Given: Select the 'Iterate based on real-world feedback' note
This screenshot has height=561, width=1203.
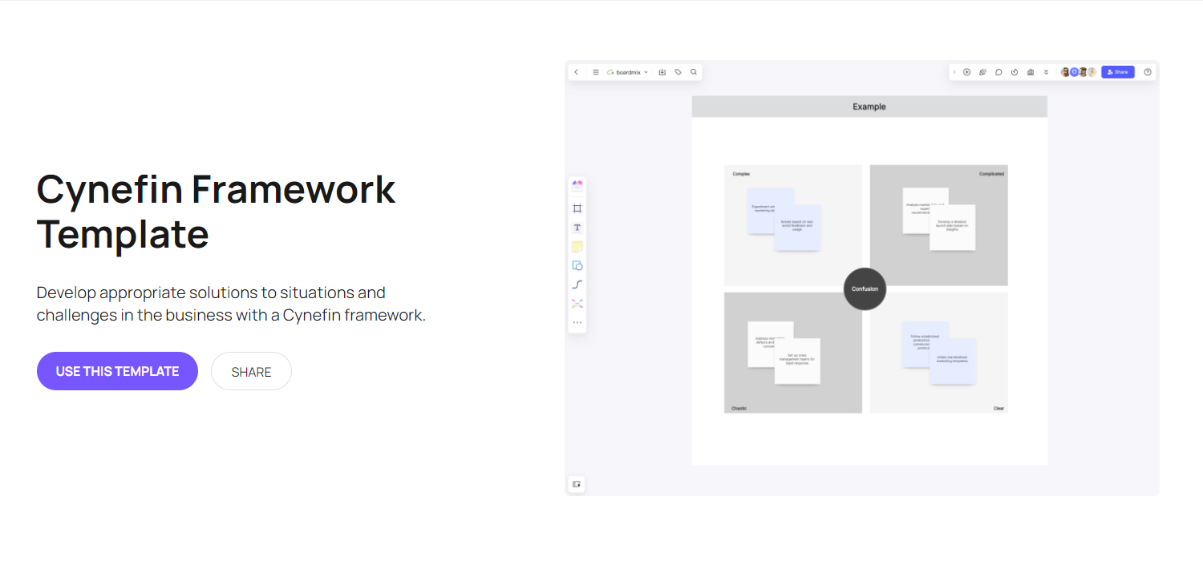Looking at the screenshot, I should [797, 227].
